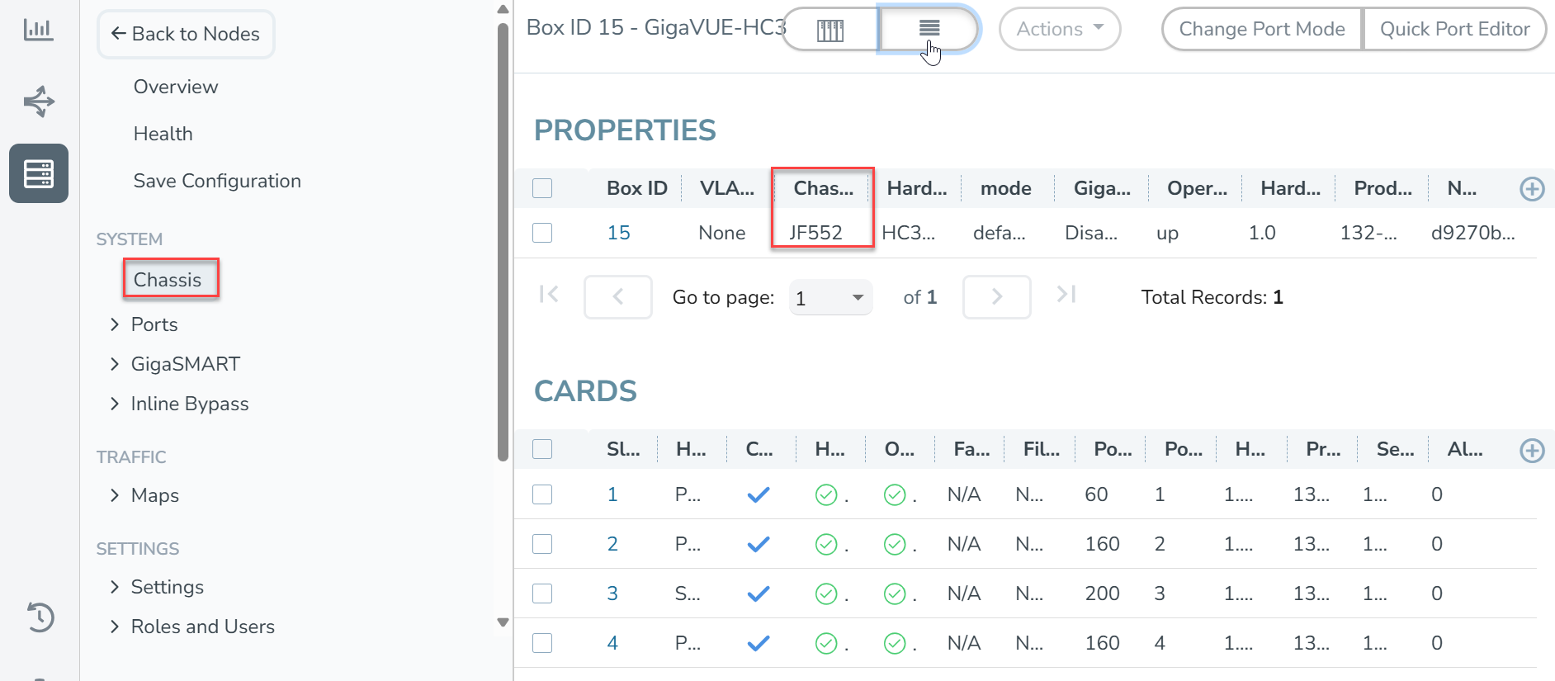Image resolution: width=1555 pixels, height=681 pixels.
Task: Open Box ID 15 link
Action: (x=618, y=233)
